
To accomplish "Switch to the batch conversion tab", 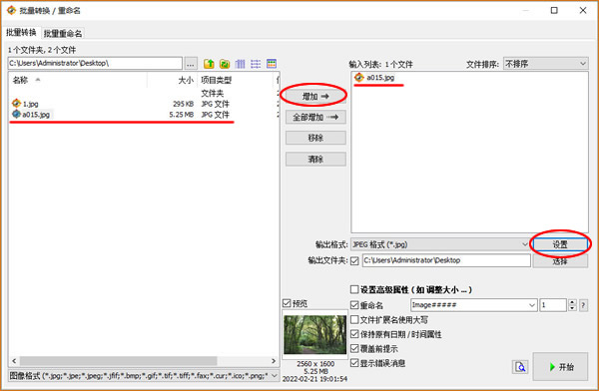I will coord(21,33).
